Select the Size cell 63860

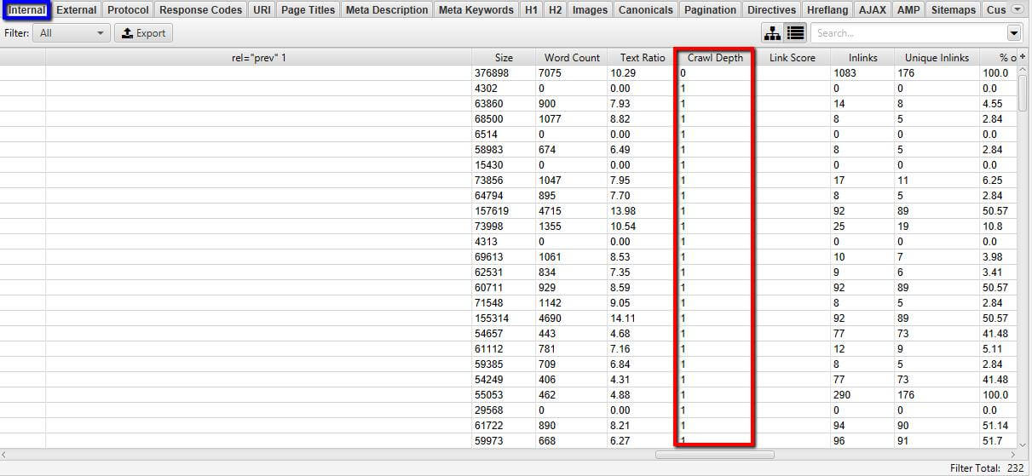click(x=504, y=104)
